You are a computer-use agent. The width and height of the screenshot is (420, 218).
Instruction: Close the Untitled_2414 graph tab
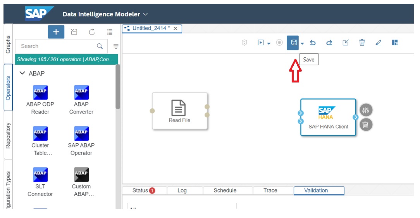(x=176, y=28)
